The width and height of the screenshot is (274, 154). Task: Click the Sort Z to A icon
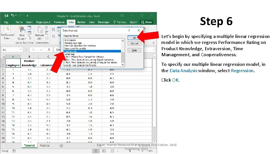(x=53, y=36)
